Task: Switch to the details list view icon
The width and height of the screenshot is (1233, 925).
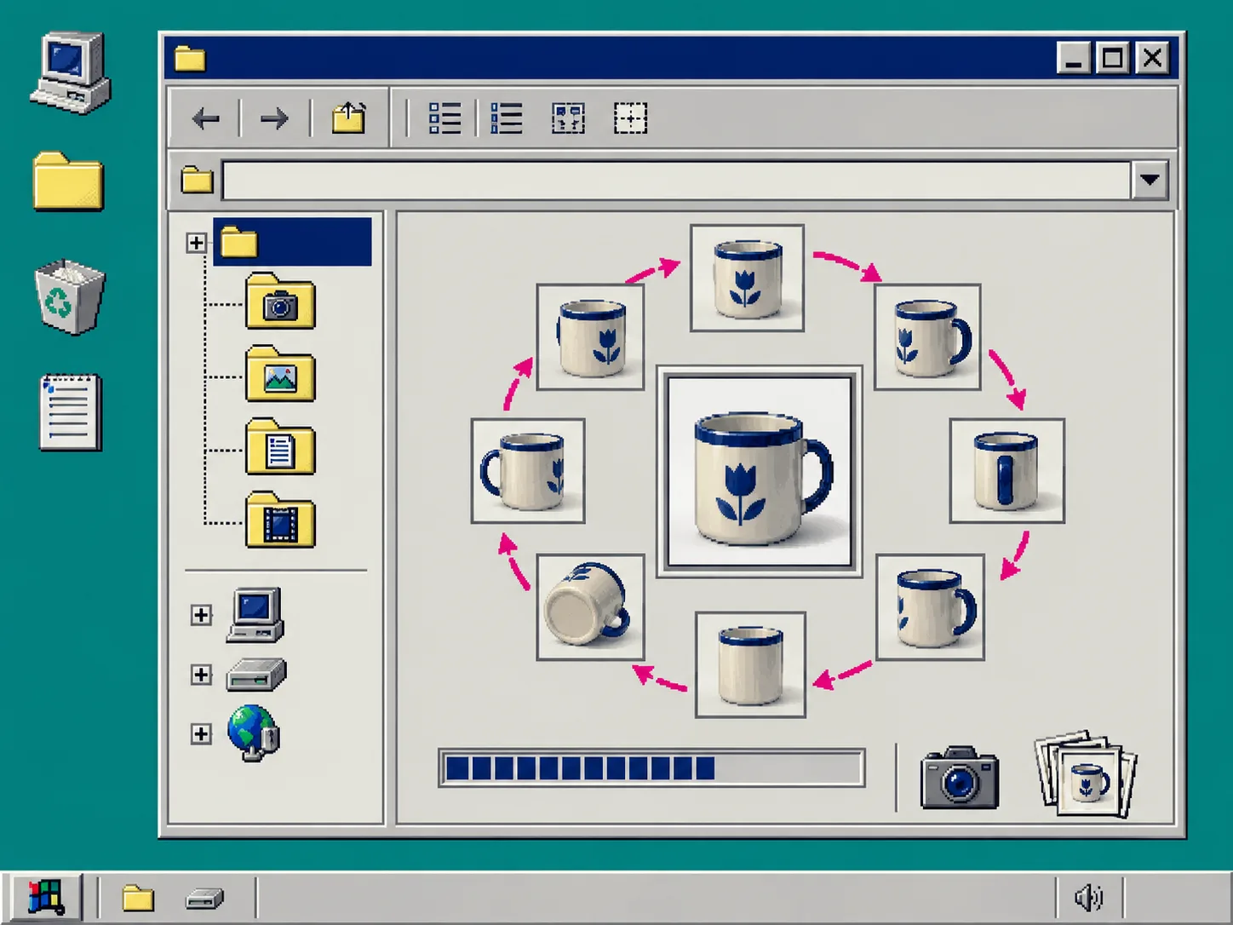Action: point(444,118)
